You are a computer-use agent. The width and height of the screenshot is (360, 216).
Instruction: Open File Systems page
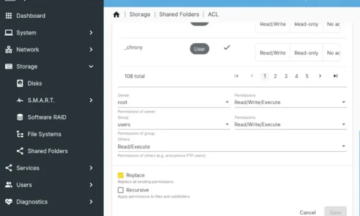point(44,134)
